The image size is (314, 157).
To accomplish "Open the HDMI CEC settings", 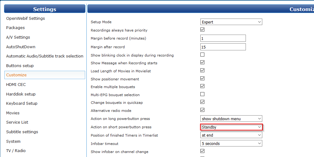I will pos(16,84).
